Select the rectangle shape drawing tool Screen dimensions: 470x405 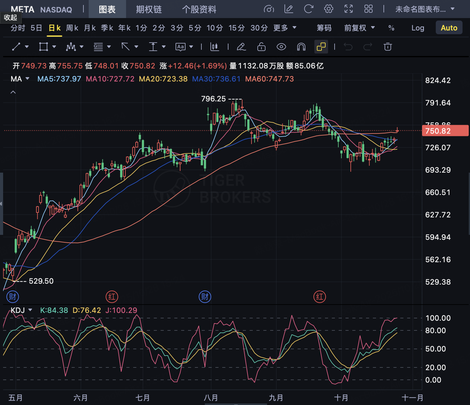point(44,47)
